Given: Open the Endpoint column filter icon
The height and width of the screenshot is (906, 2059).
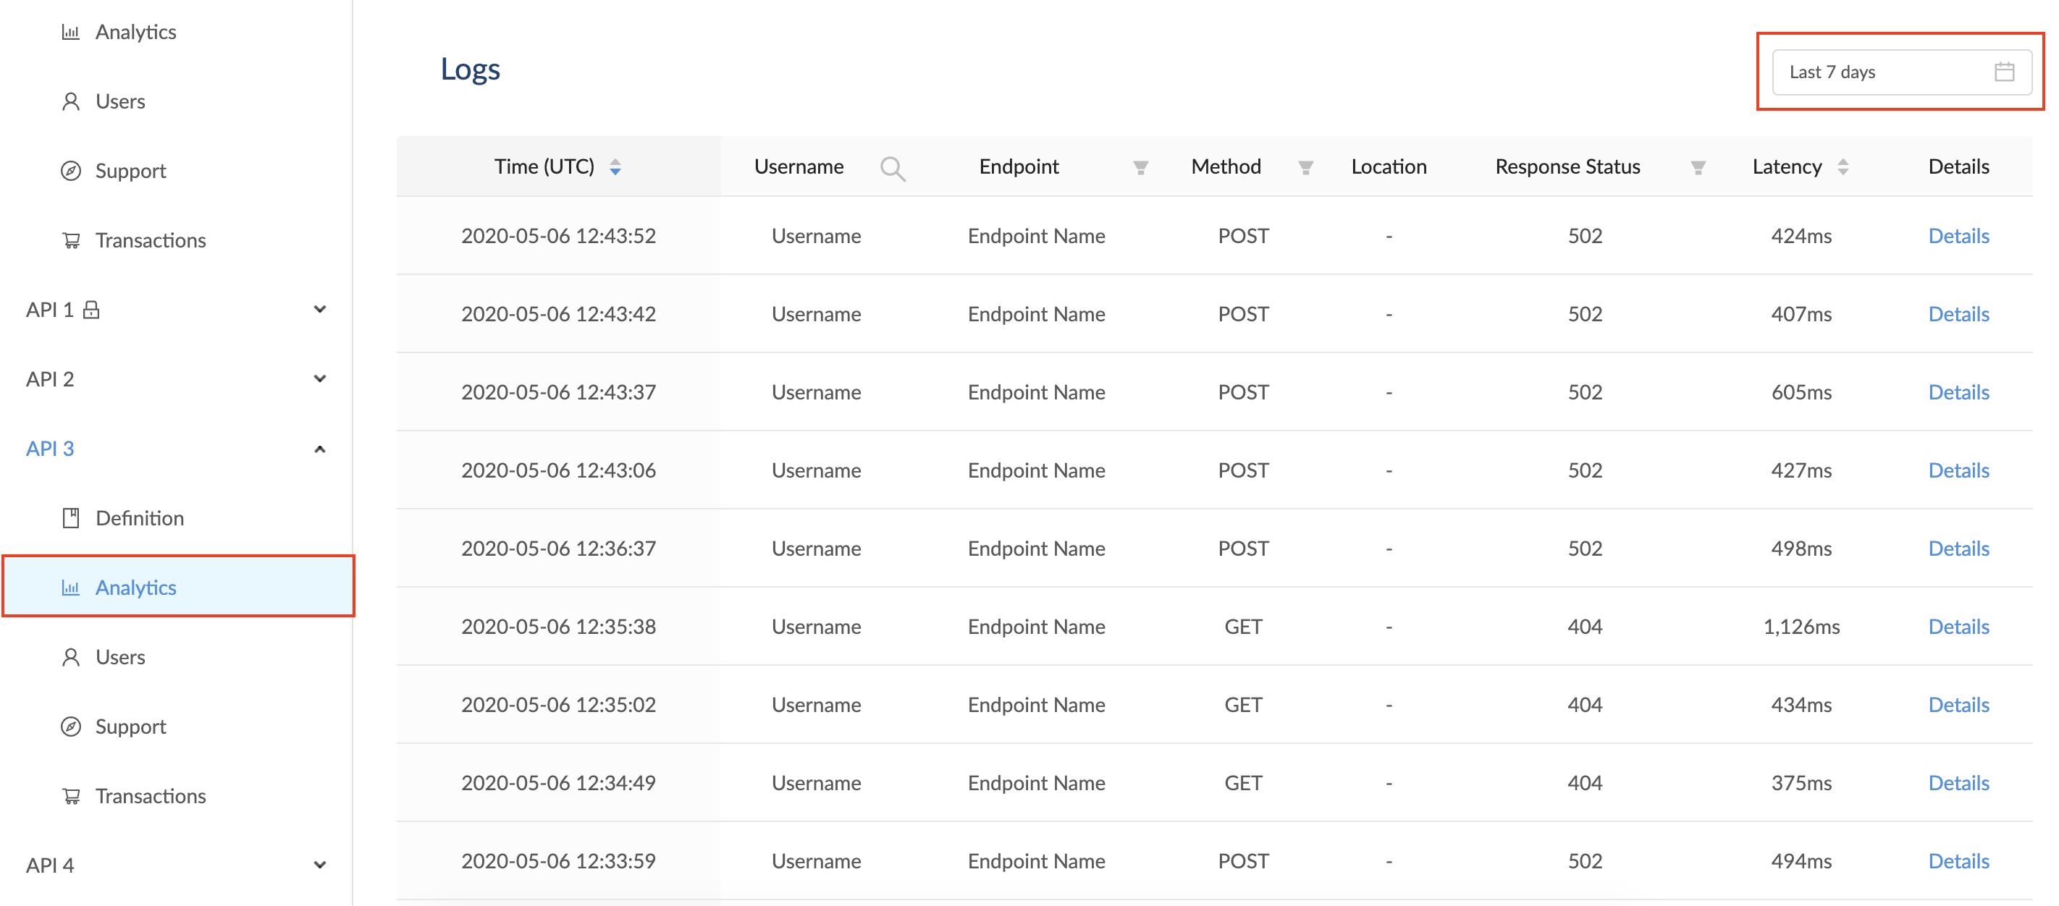Looking at the screenshot, I should coord(1140,168).
